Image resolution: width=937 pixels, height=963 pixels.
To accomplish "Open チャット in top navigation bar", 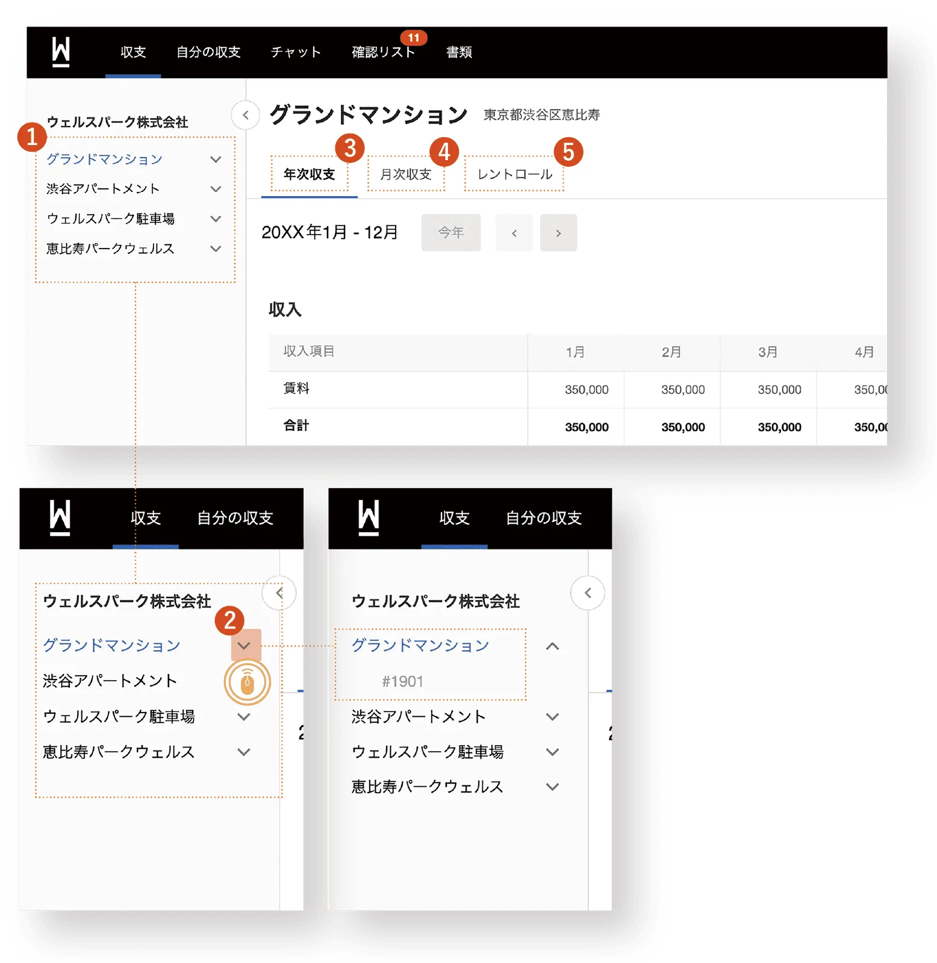I will (296, 52).
